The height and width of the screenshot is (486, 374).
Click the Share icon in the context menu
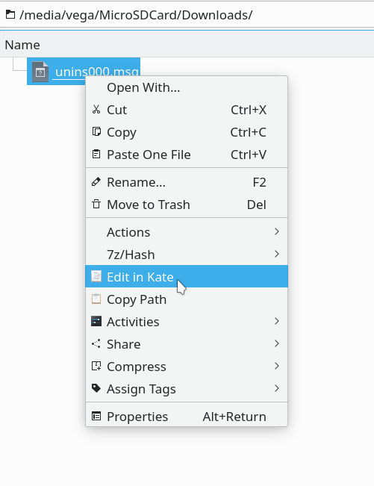coord(96,343)
